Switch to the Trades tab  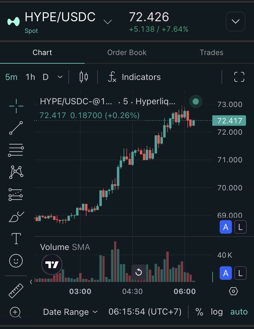pyautogui.click(x=211, y=53)
